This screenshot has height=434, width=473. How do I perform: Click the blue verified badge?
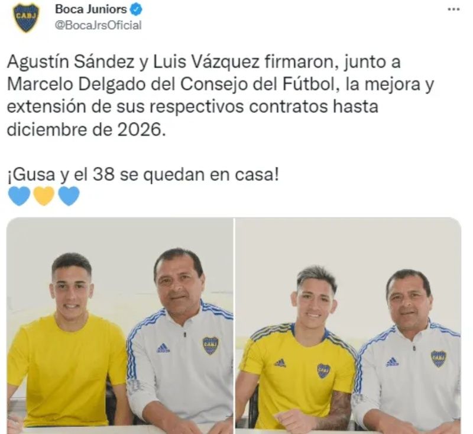[136, 10]
